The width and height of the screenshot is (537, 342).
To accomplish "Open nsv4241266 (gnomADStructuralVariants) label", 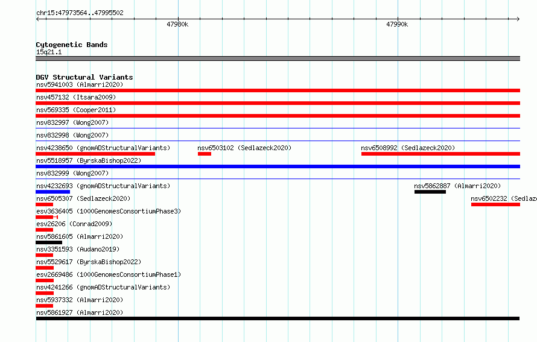I will tap(103, 287).
